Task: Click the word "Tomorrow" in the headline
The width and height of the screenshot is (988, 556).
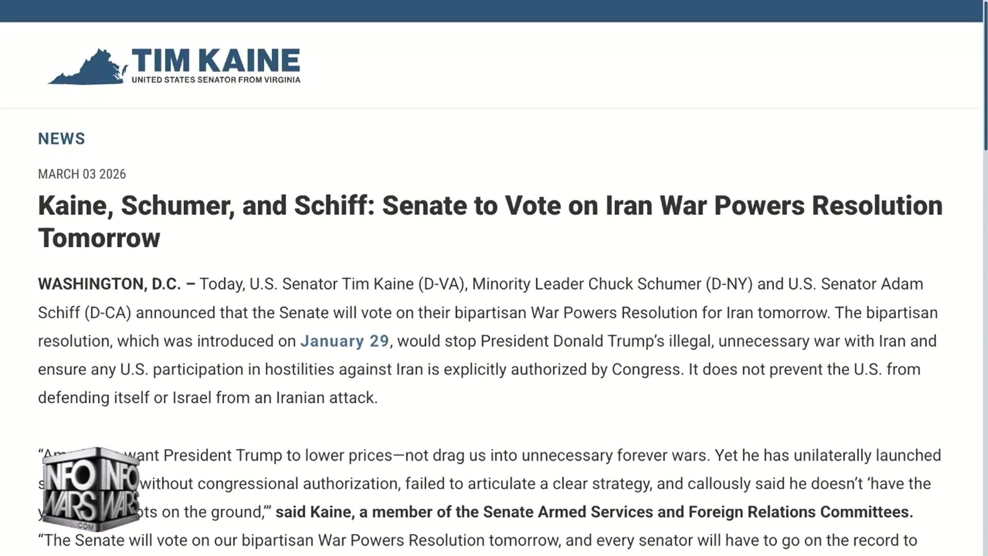Action: tap(99, 238)
